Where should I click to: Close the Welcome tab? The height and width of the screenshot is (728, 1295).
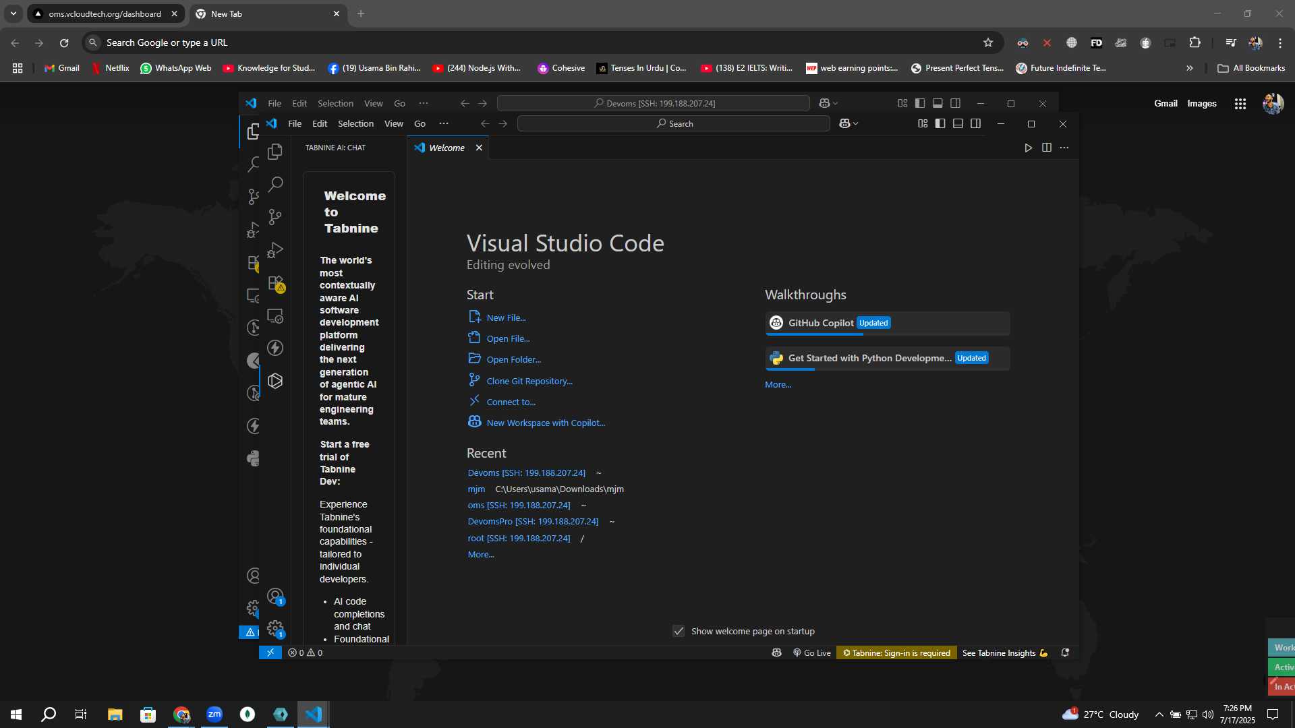[x=479, y=148]
